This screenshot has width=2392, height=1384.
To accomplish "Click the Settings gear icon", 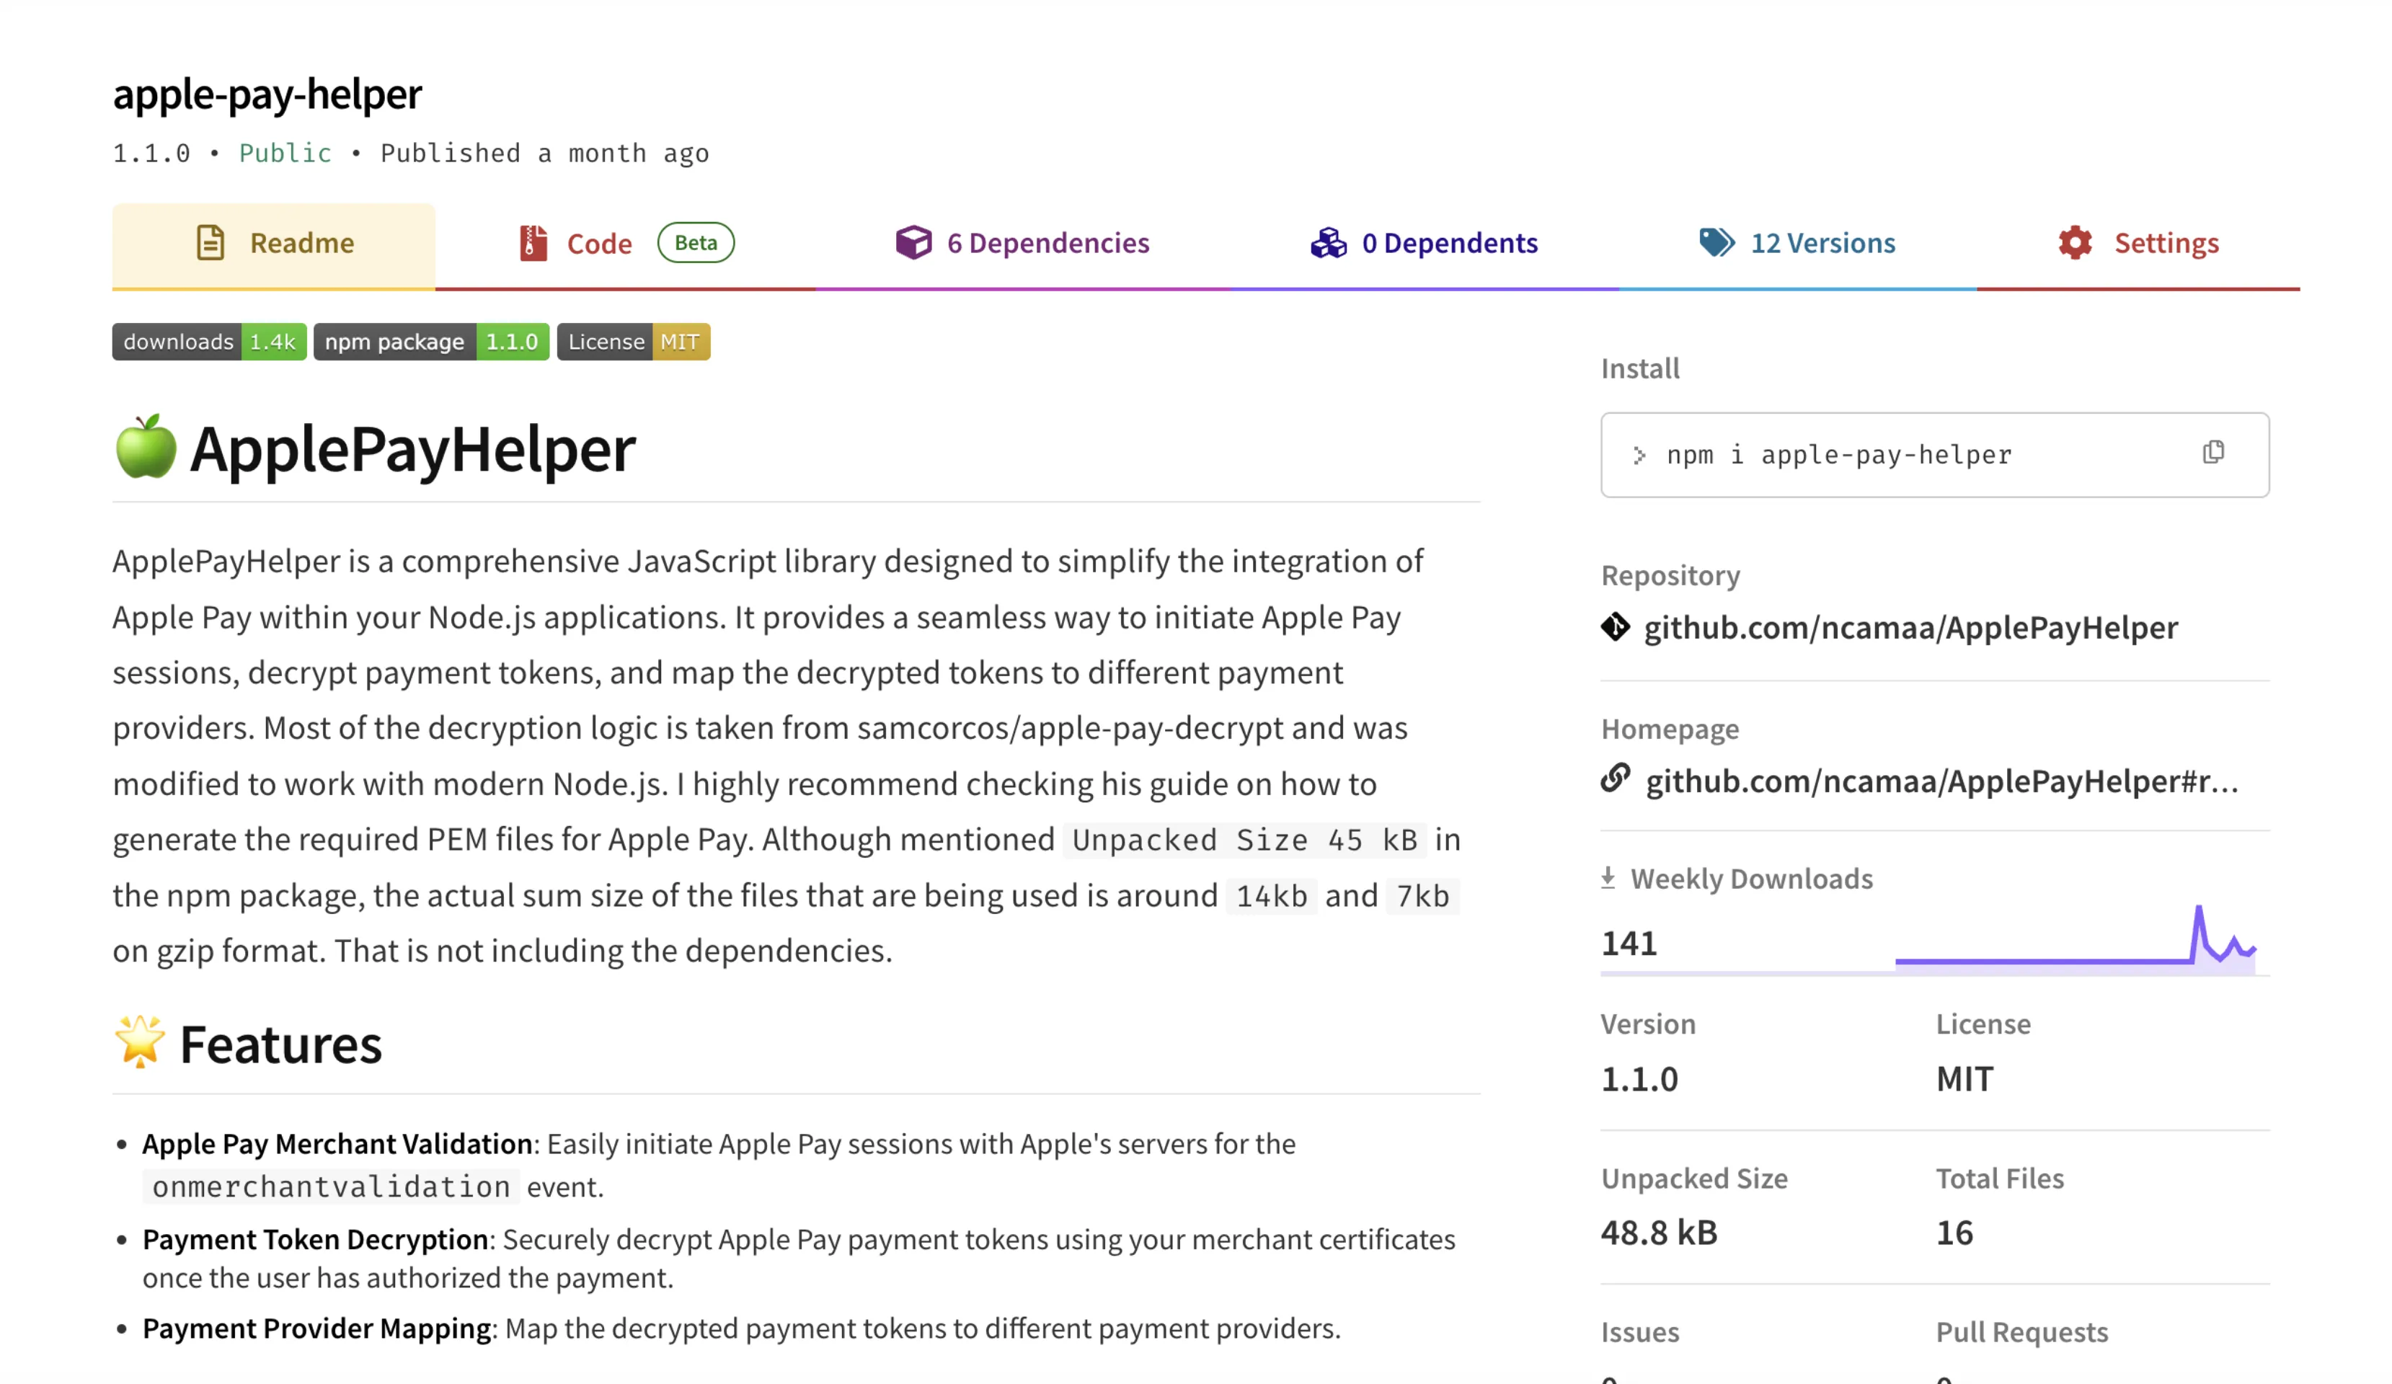I will click(2075, 243).
